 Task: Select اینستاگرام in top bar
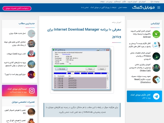click(117, 2)
